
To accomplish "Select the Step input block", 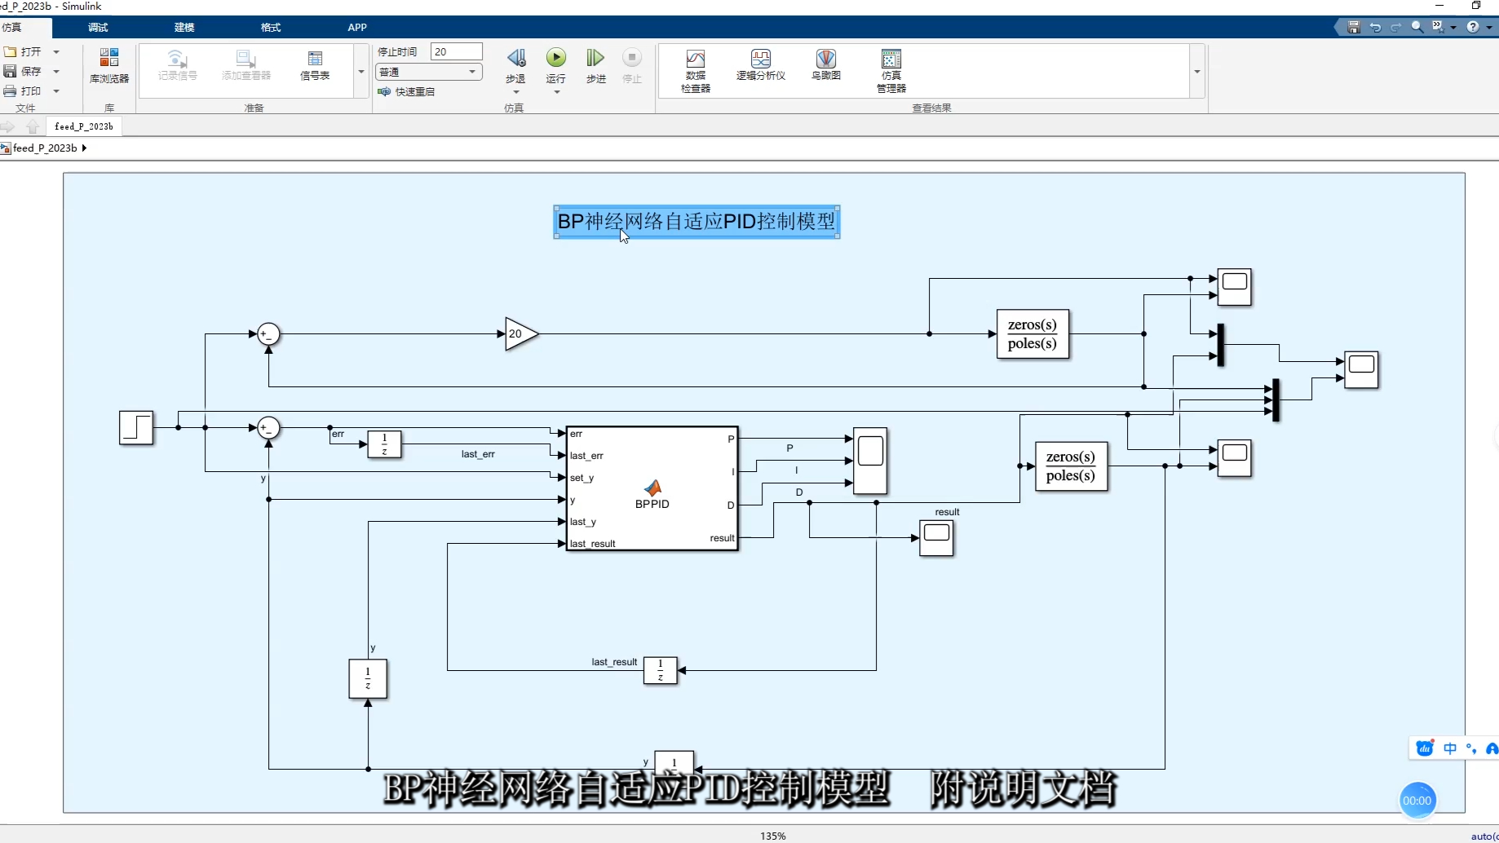I will coord(136,427).
